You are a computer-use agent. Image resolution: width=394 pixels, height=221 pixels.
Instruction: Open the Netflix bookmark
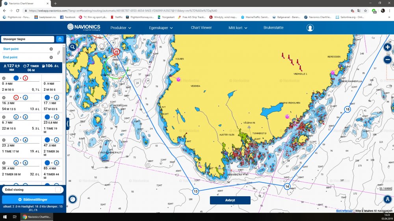(x=117, y=17)
